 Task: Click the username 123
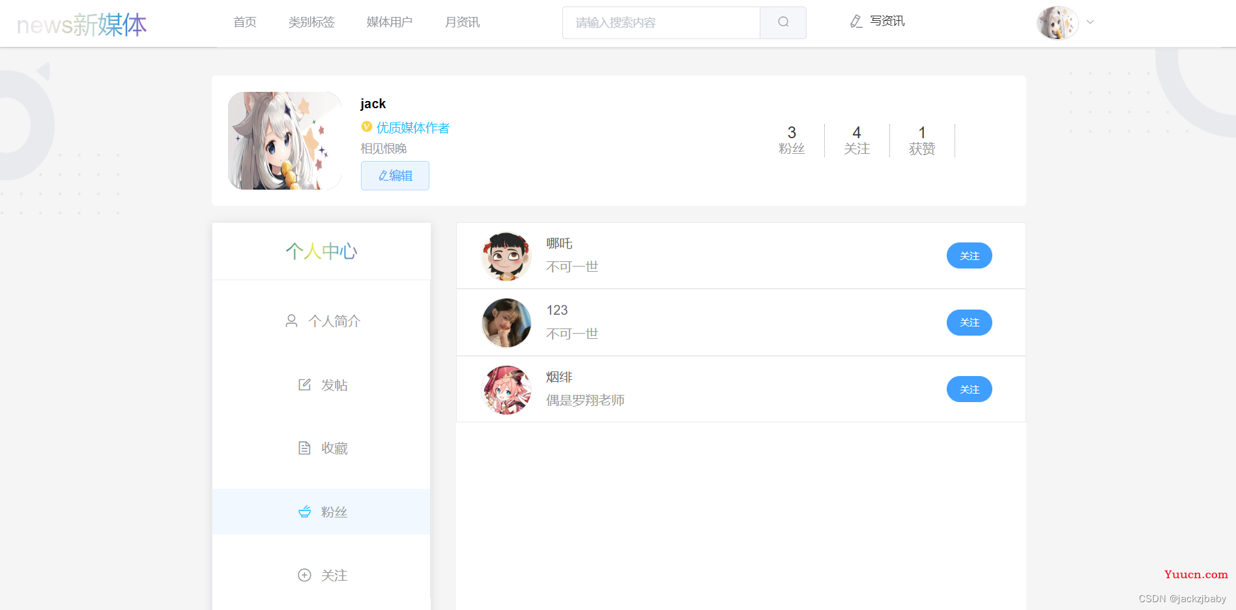coord(557,310)
